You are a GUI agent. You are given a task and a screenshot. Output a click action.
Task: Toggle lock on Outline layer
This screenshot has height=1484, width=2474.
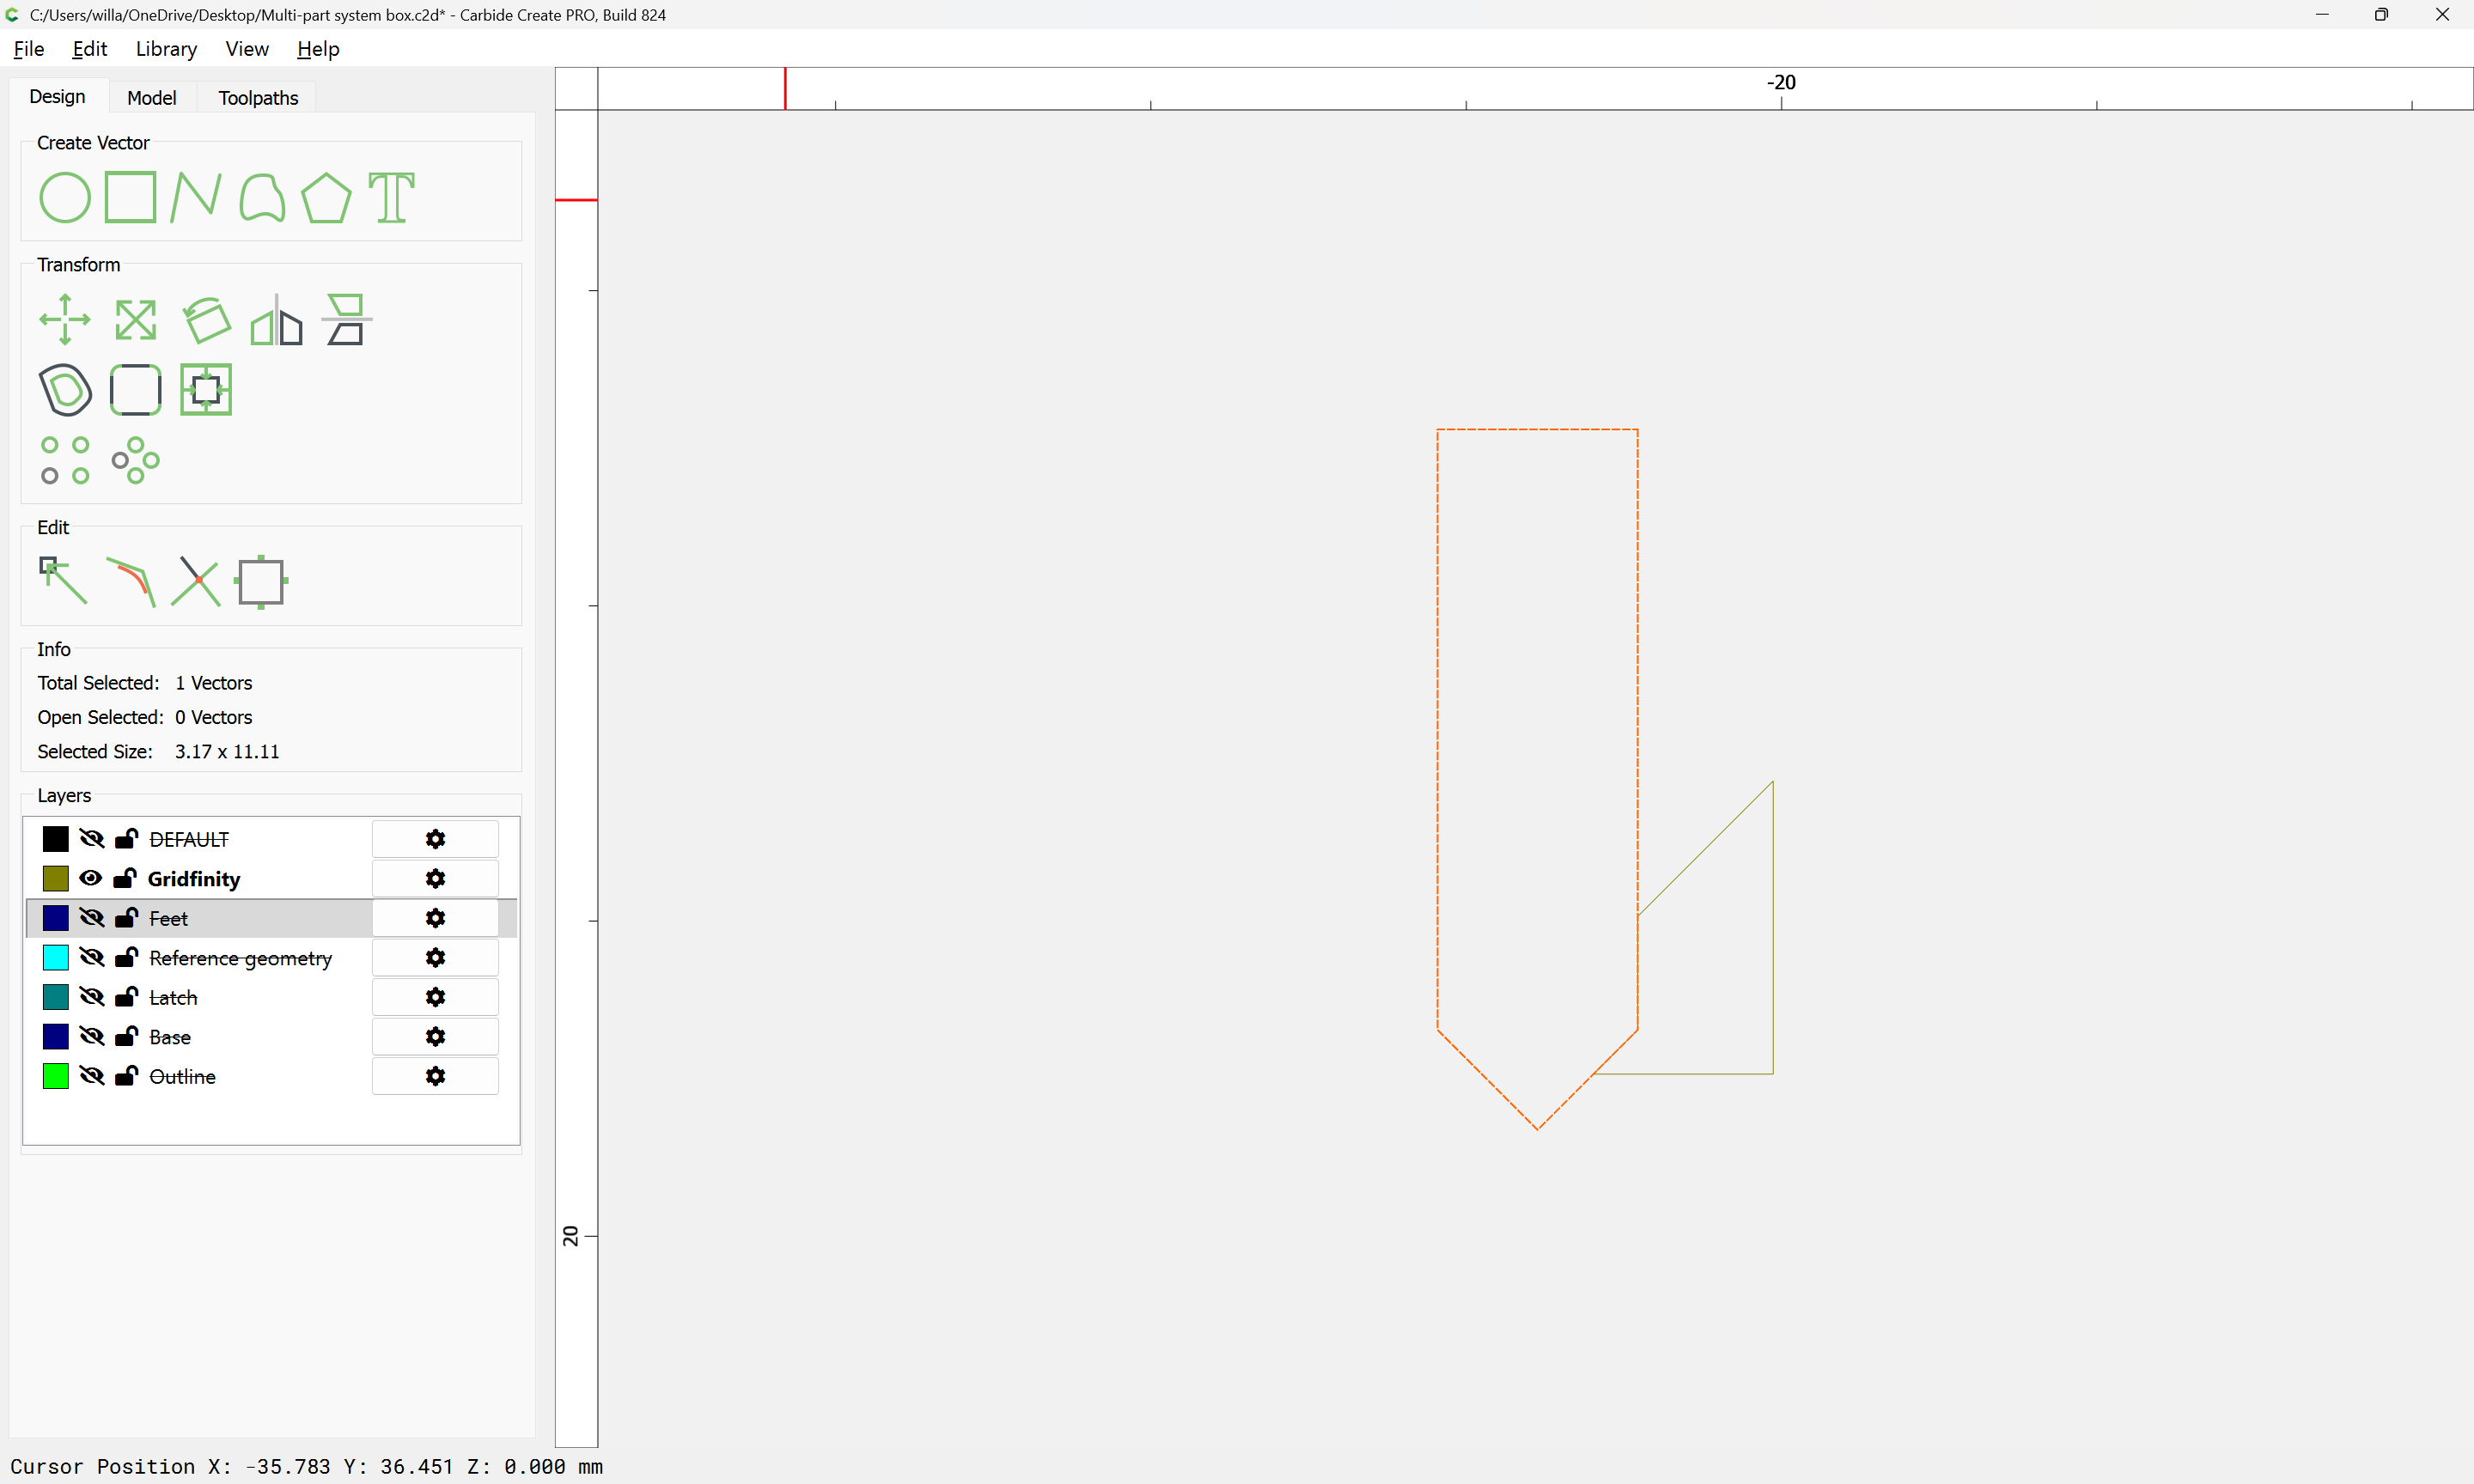tap(126, 1075)
